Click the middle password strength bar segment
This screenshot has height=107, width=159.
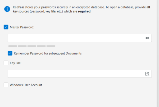tap(32, 46)
